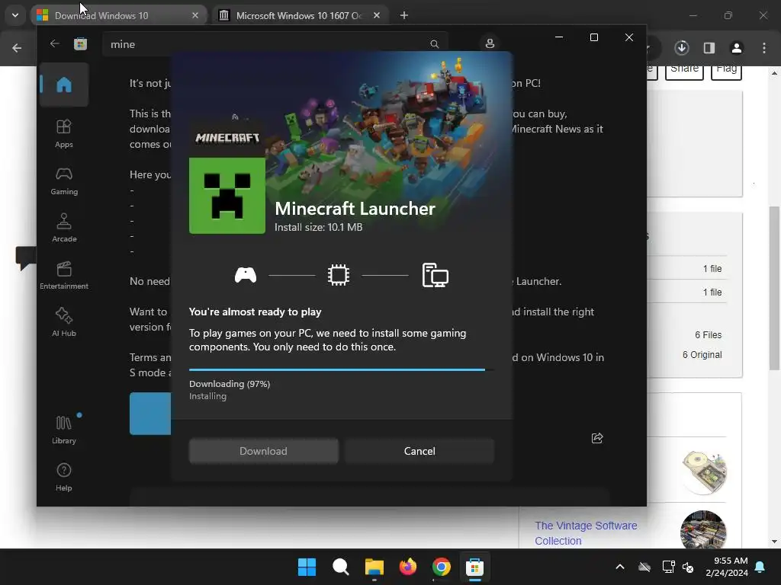781x585 pixels.
Task: Cancel the Minecraft Launcher install
Action: pos(419,451)
